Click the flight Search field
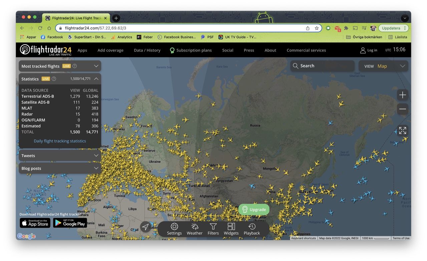The width and height of the screenshot is (427, 261). (322, 66)
